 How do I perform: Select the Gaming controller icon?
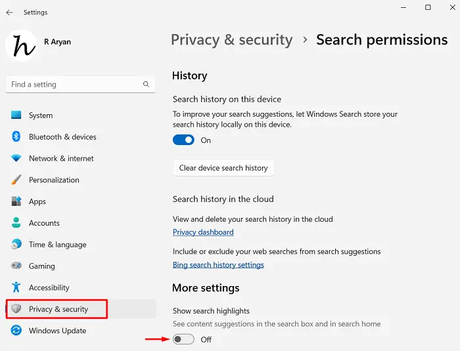[16, 266]
